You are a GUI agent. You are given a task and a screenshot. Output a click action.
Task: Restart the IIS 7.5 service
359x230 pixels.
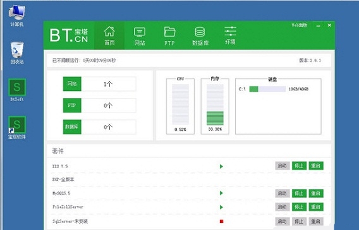[316, 166]
